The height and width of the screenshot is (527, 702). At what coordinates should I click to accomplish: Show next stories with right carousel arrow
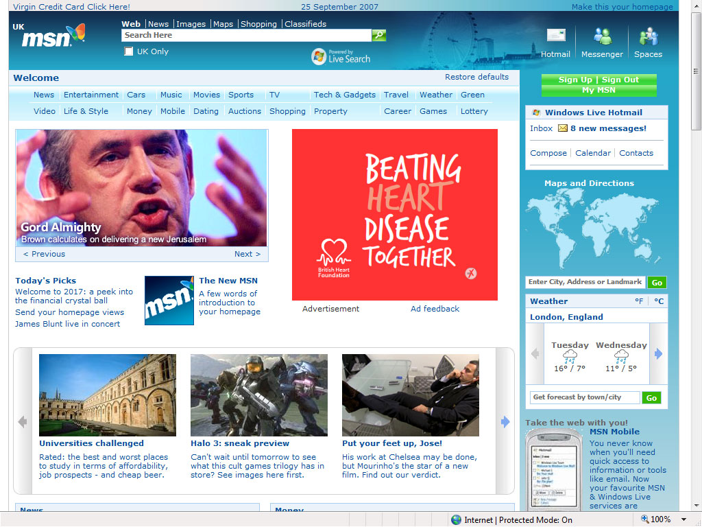[x=505, y=422]
